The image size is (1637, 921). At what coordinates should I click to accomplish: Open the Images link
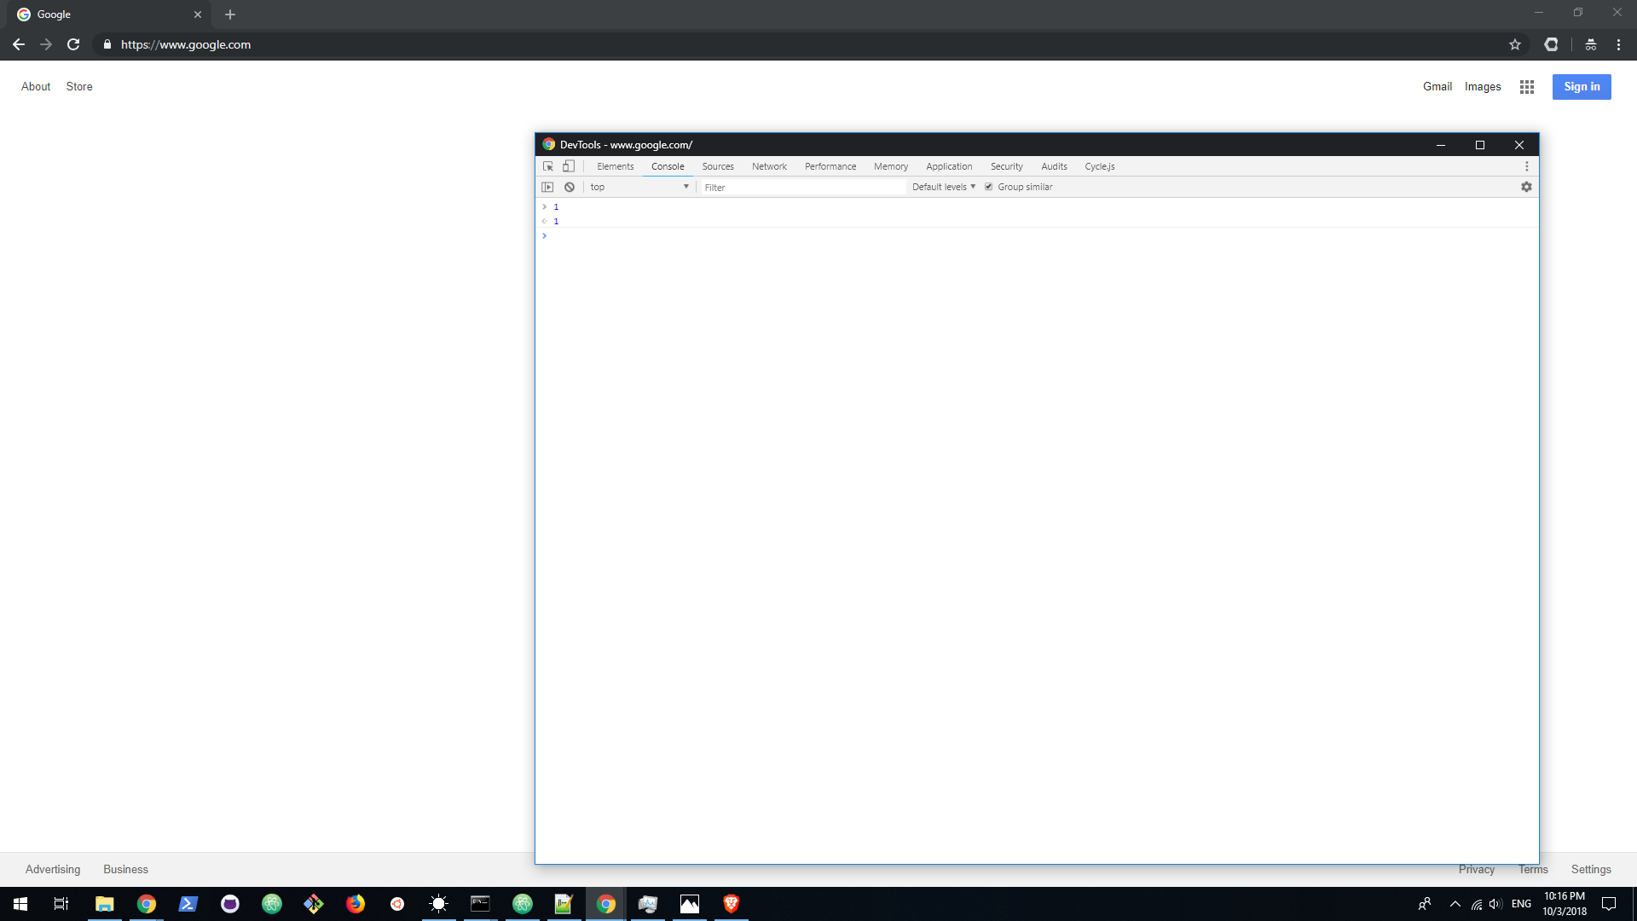1483,87
